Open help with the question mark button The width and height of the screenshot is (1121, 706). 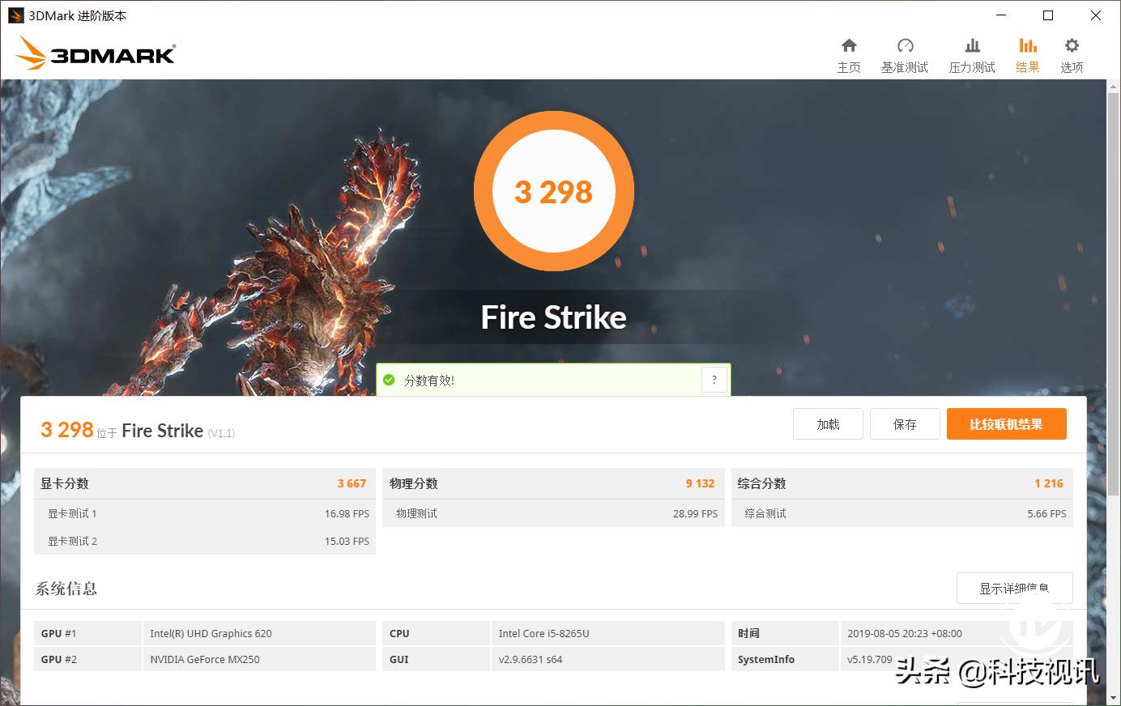(714, 379)
